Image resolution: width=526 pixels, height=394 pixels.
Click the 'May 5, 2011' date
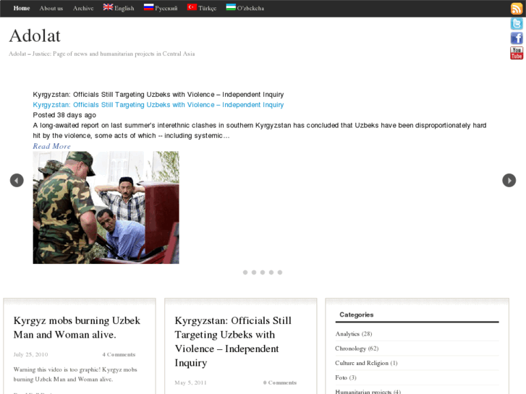190,382
